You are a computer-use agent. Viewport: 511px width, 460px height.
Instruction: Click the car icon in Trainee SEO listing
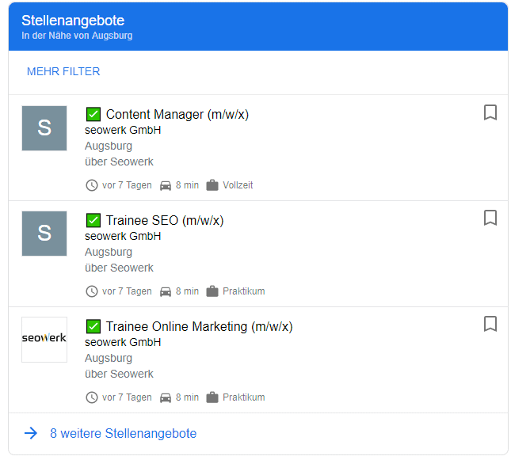pyautogui.click(x=166, y=291)
